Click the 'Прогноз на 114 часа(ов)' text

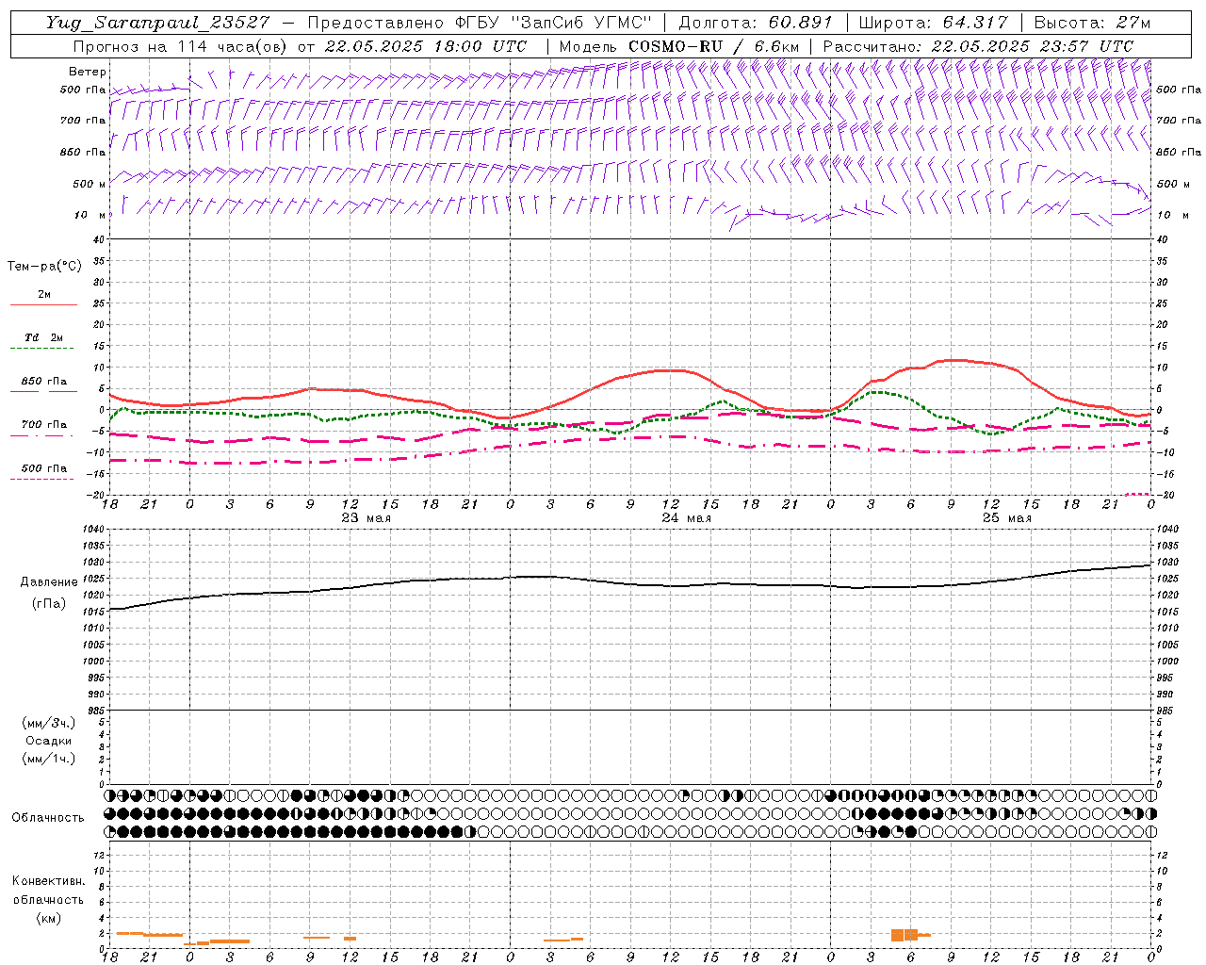pyautogui.click(x=182, y=45)
